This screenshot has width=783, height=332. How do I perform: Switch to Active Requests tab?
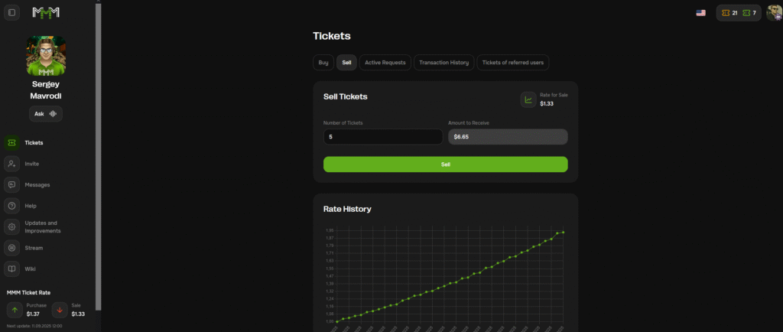coord(385,63)
